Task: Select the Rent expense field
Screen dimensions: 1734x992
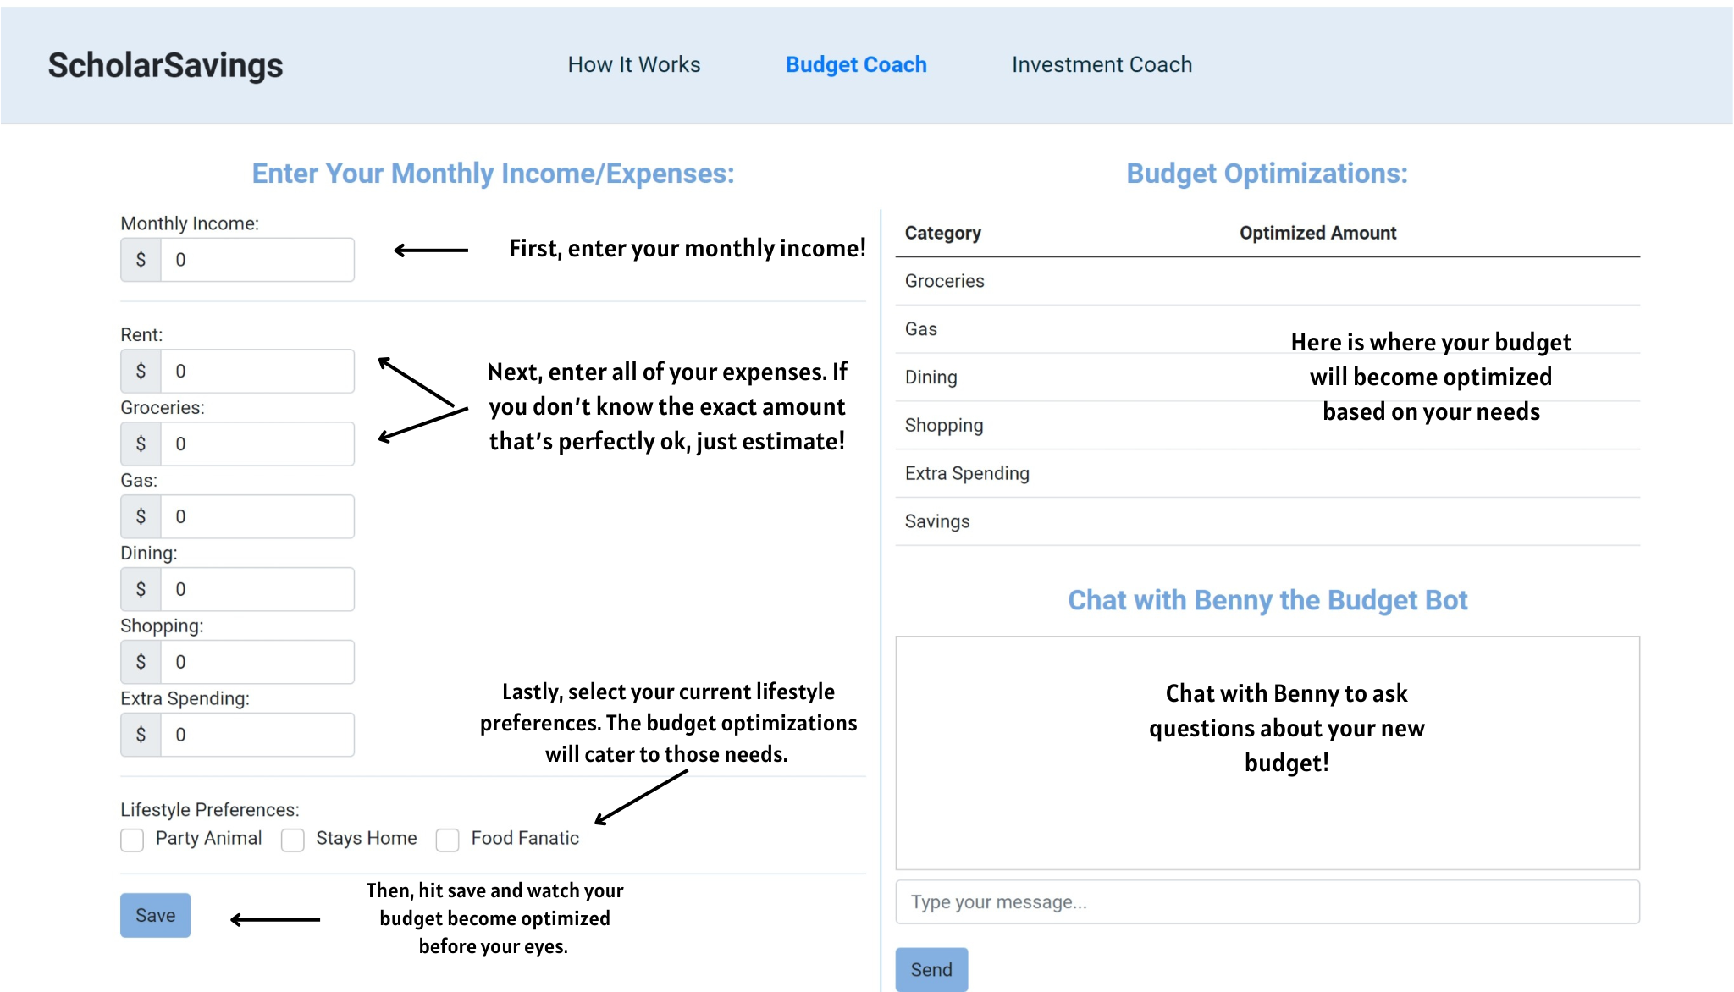Action: [257, 371]
